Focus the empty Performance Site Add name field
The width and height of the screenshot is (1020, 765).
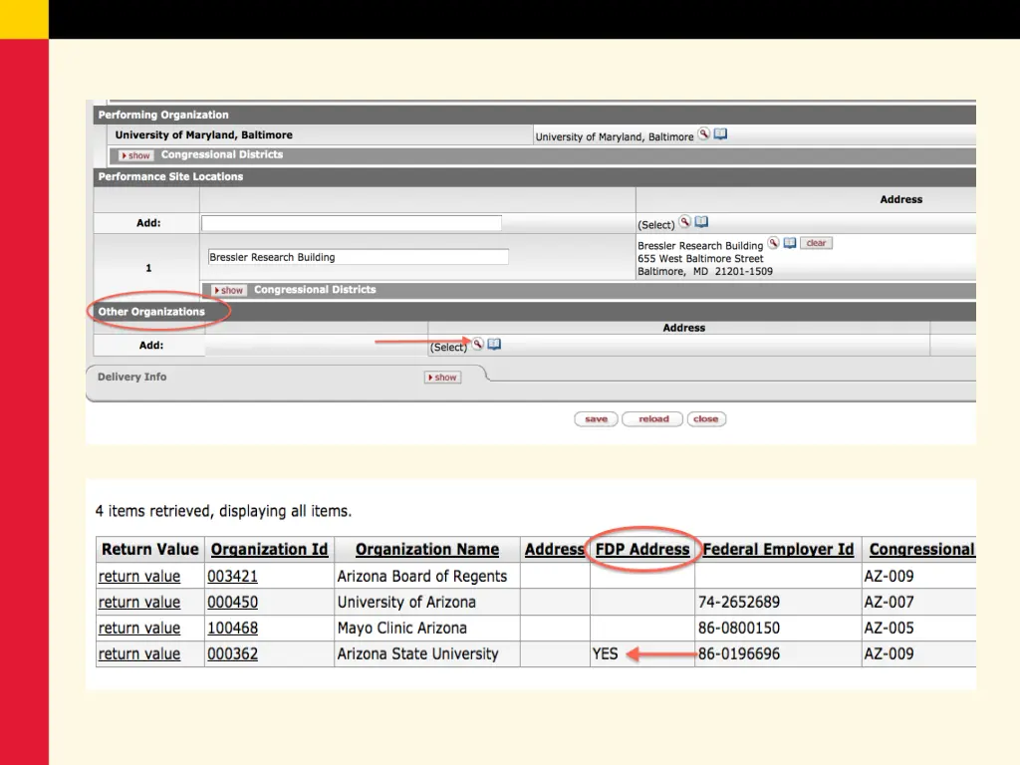pyautogui.click(x=352, y=223)
